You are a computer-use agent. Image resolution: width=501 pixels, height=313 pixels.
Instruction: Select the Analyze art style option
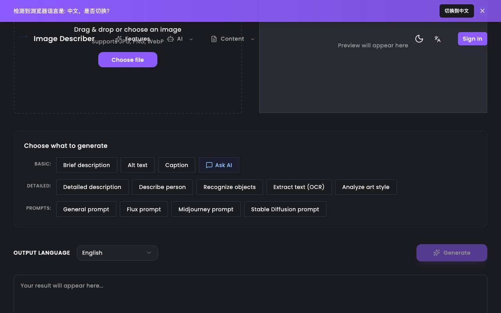click(366, 187)
